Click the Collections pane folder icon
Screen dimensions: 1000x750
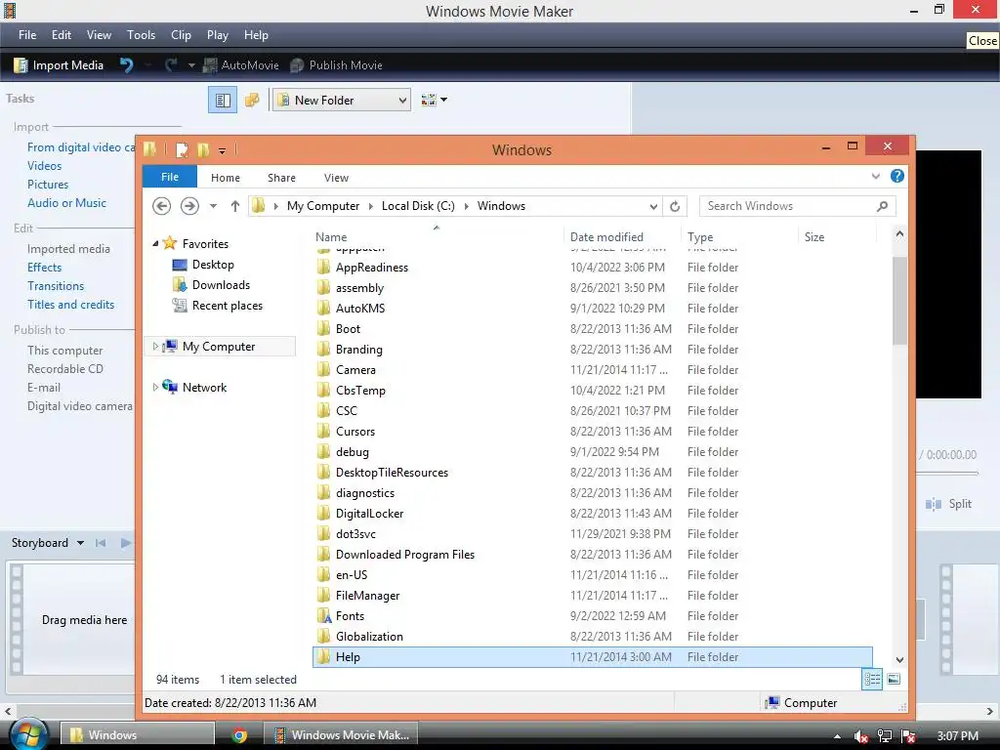253,101
